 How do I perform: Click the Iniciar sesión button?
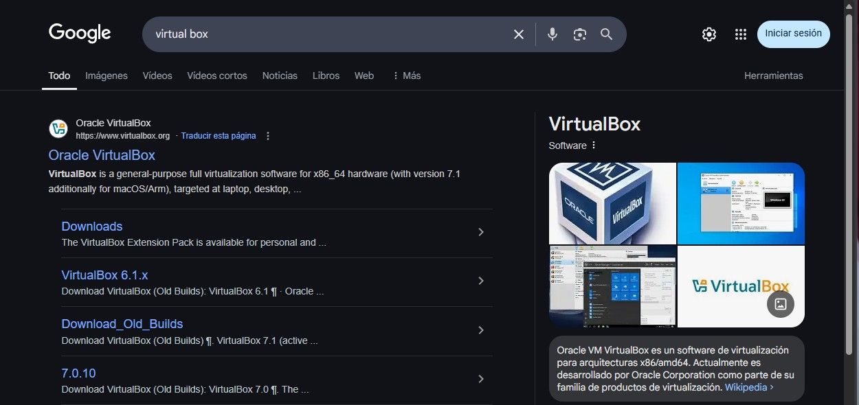pos(794,34)
